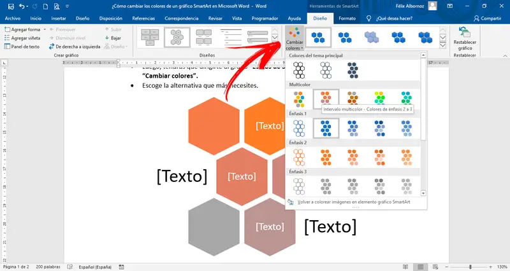
Task: Open the Panel de texto
Action: tap(22, 46)
